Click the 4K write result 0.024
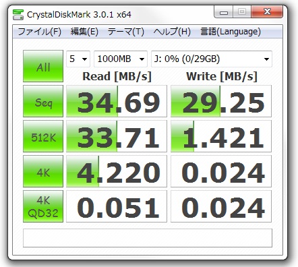This screenshot has width=298, height=267. (x=221, y=171)
